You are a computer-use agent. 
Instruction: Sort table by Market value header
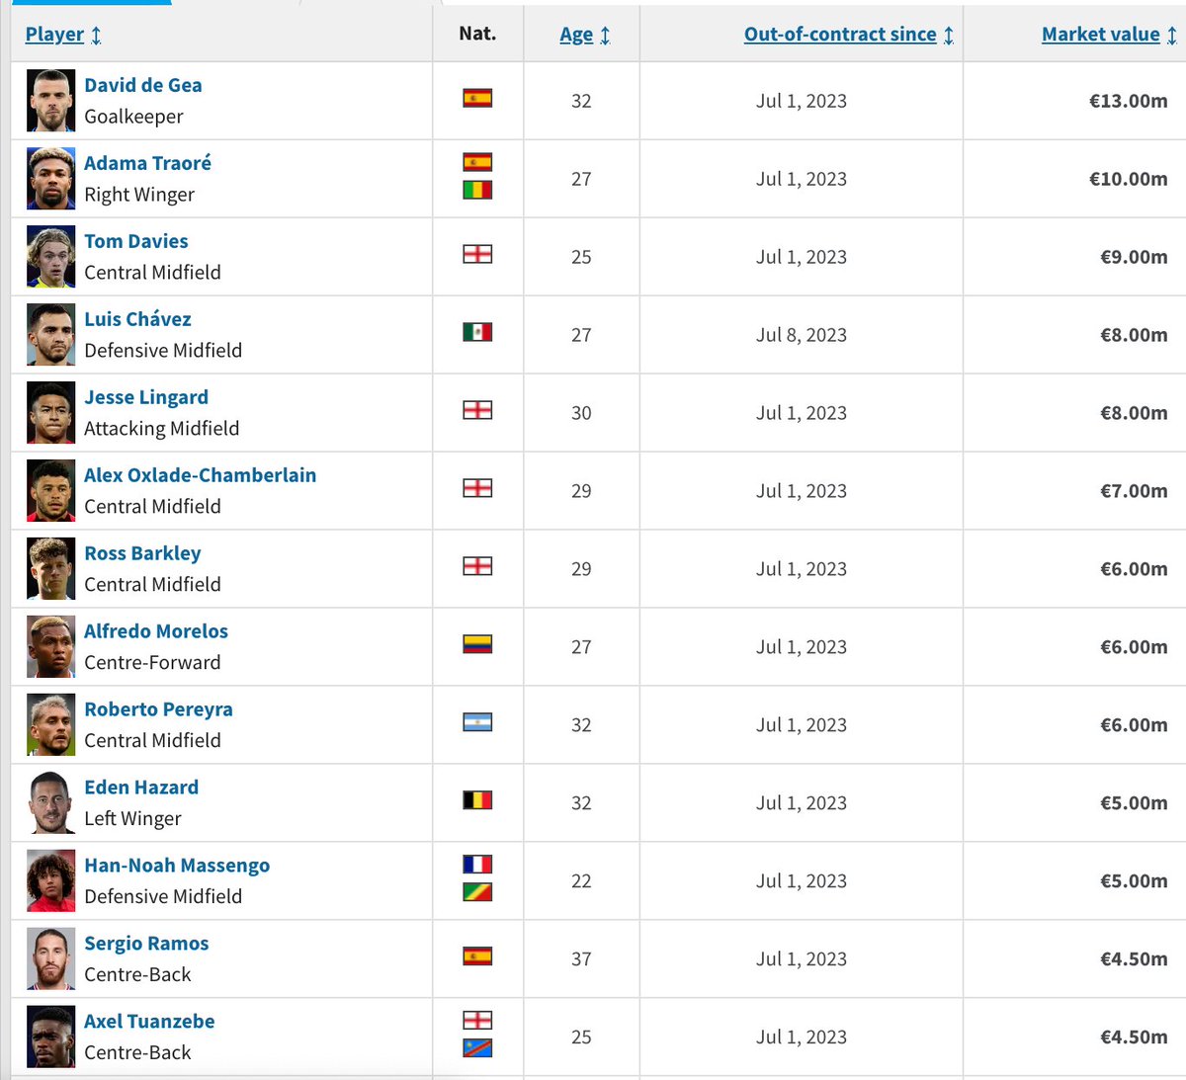click(x=1101, y=35)
